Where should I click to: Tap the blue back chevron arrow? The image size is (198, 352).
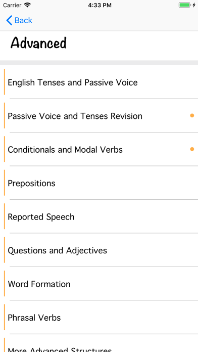[x=9, y=20]
